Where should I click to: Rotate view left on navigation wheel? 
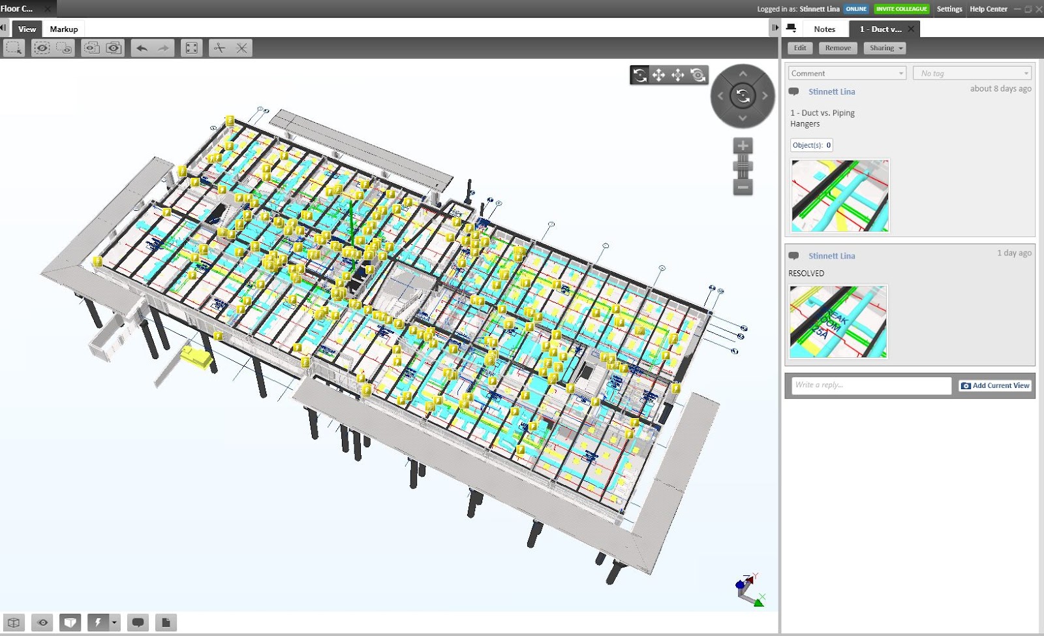pos(720,96)
